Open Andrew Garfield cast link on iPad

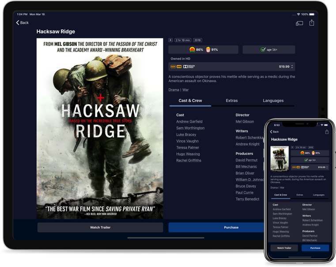(x=189, y=121)
